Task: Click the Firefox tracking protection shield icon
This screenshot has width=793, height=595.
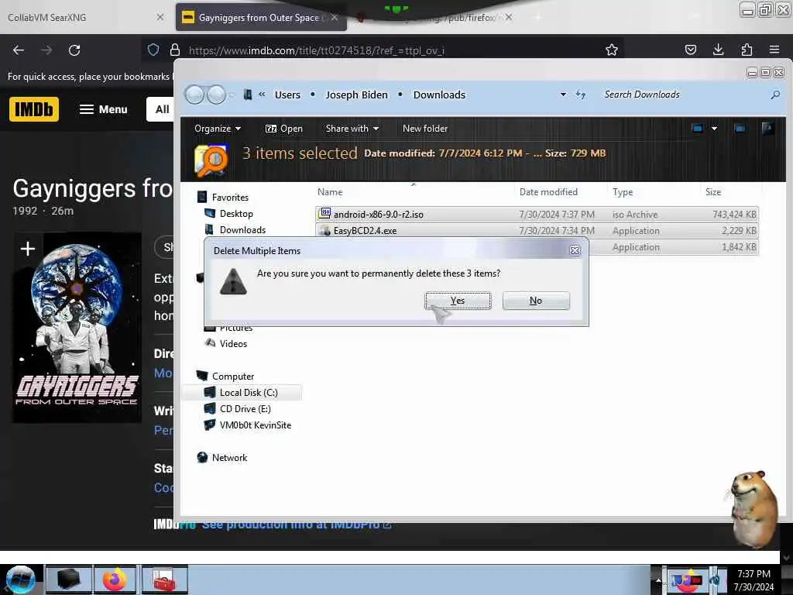Action: [153, 50]
